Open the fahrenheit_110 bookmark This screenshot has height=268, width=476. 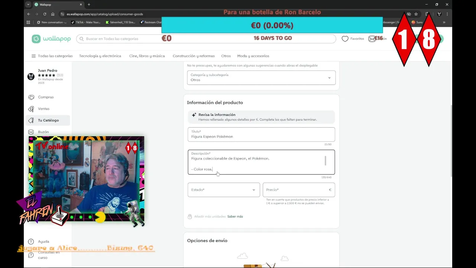point(120,22)
